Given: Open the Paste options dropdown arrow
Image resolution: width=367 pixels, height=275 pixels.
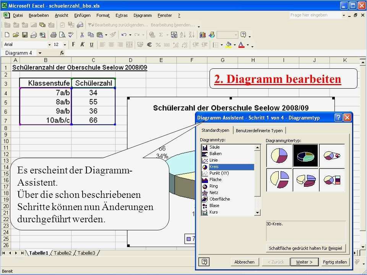Looking at the screenshot, I should tap(106, 35).
